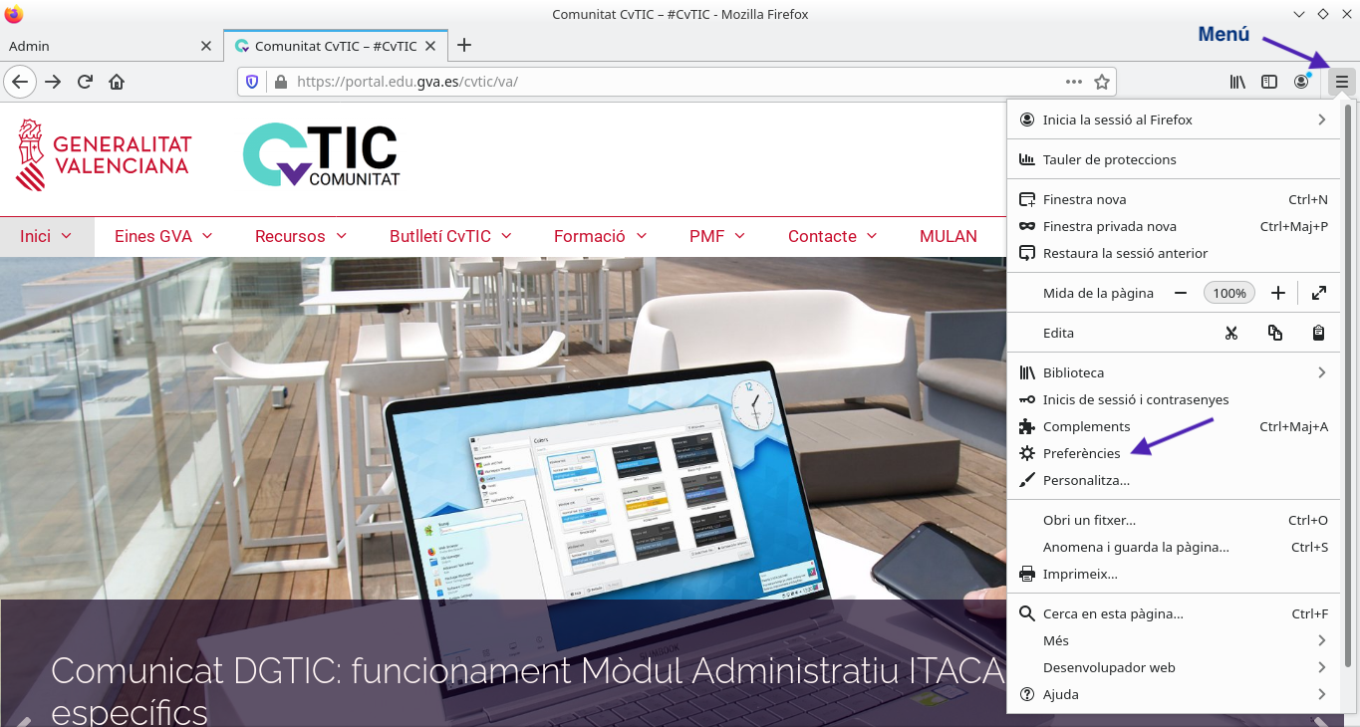Screen dimensions: 1360x727
Task: Open the Formació dropdown
Action: pos(601,236)
